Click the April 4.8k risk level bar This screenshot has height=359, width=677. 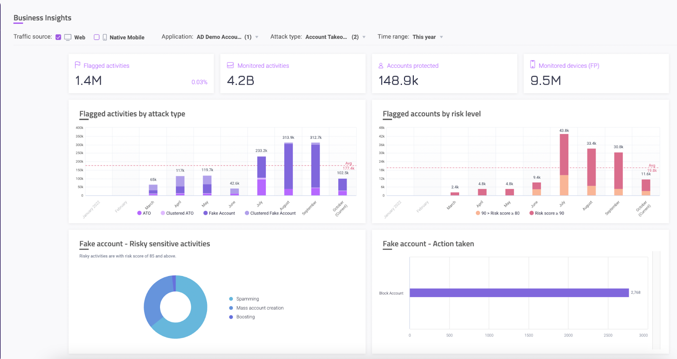482,192
